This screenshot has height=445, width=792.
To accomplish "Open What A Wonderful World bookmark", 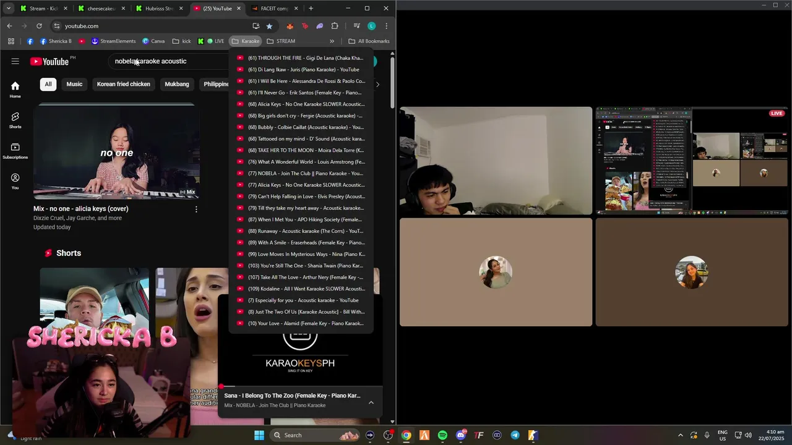I will coord(301,162).
